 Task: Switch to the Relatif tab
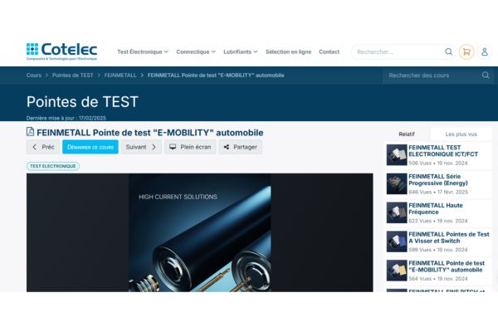click(407, 134)
